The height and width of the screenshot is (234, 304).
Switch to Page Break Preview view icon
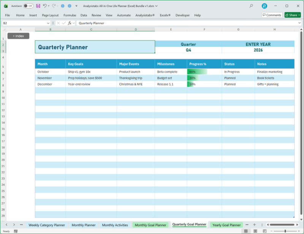tap(264, 230)
